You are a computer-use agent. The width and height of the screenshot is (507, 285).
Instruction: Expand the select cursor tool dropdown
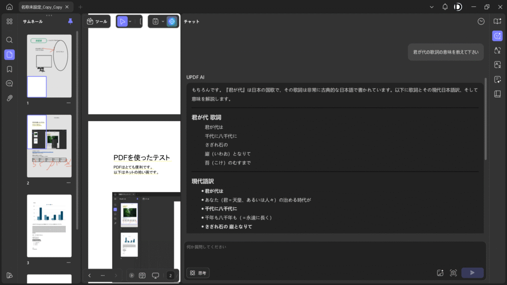pos(130,21)
